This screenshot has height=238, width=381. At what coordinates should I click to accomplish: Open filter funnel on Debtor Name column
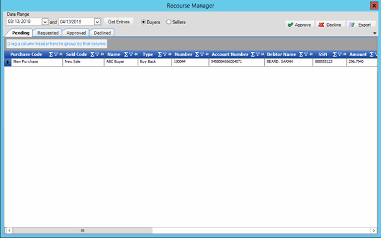pyautogui.click(x=306, y=54)
